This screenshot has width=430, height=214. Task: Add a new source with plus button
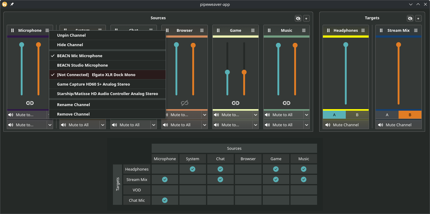[306, 18]
